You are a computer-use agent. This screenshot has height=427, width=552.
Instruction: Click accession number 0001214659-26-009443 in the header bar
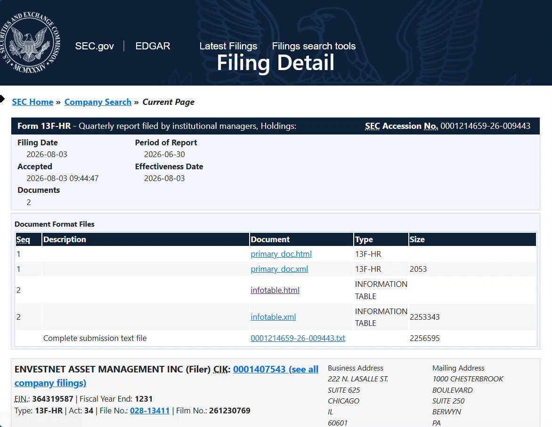[x=486, y=126]
